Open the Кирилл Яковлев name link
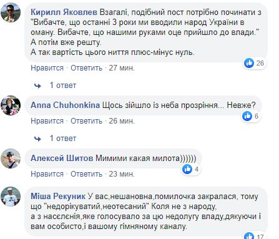The height and width of the screenshot is (239, 279). [64, 12]
